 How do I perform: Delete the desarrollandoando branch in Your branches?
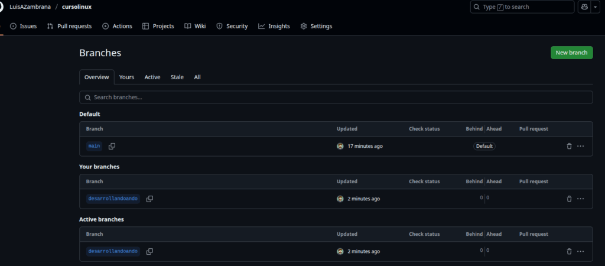[x=569, y=199]
